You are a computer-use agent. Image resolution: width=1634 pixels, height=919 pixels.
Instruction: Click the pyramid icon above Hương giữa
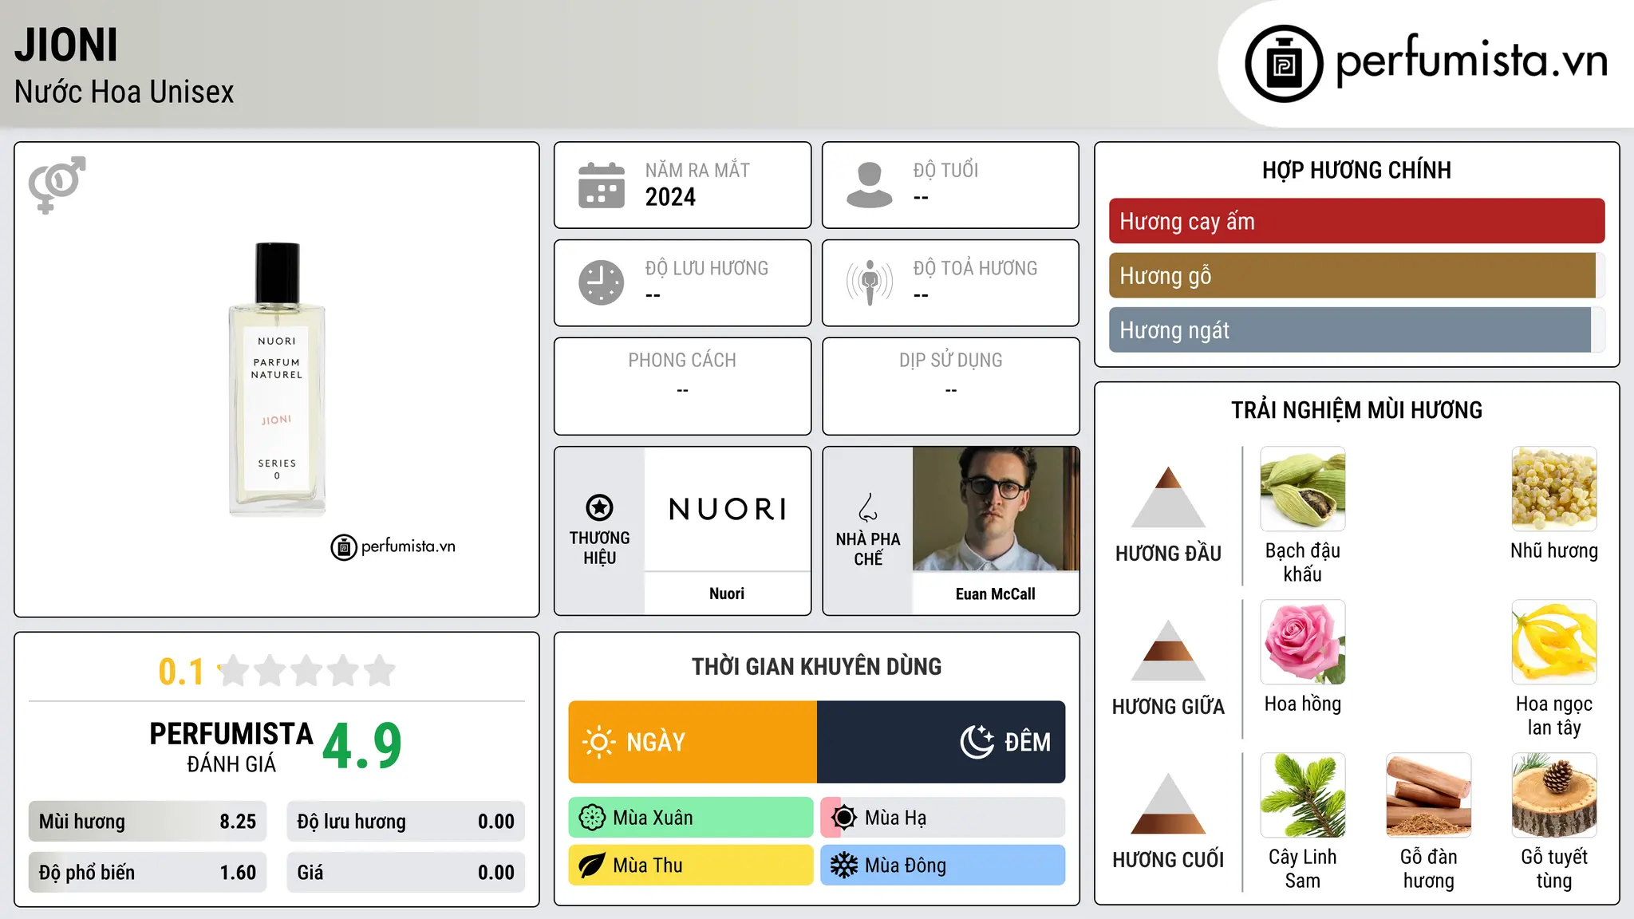1168,650
